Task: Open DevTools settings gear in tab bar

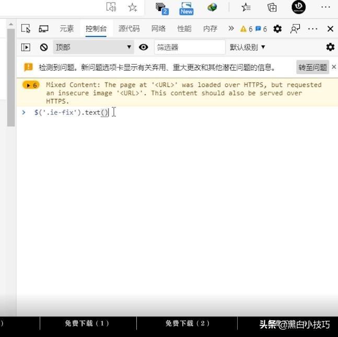Action: [277, 29]
